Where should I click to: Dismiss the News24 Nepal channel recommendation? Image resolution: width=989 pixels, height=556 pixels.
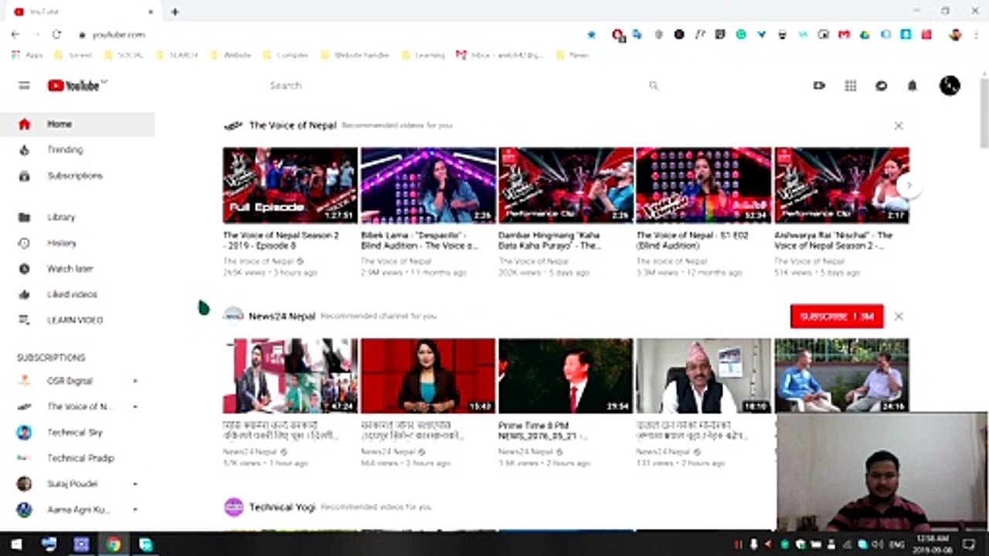pos(899,317)
